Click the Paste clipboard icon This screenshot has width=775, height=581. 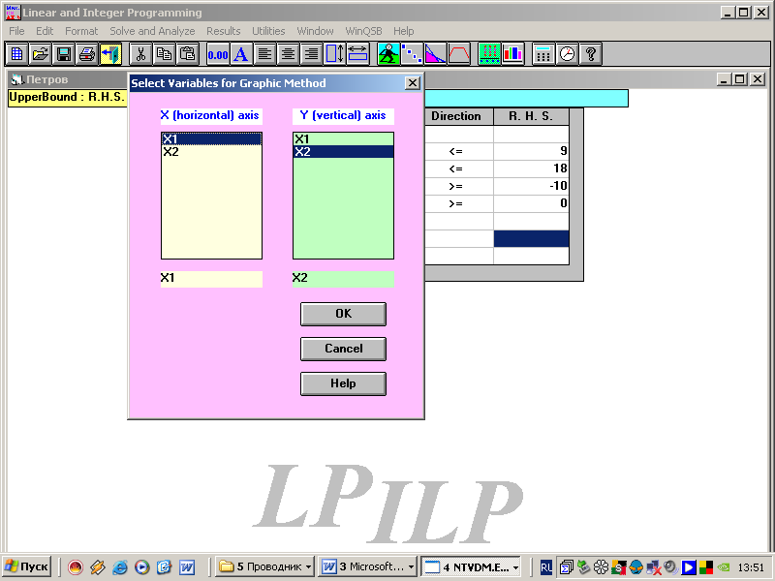pos(188,54)
